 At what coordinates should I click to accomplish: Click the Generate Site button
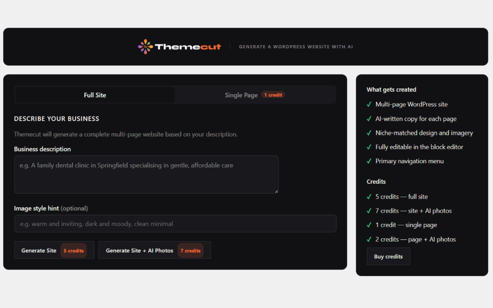tap(54, 251)
